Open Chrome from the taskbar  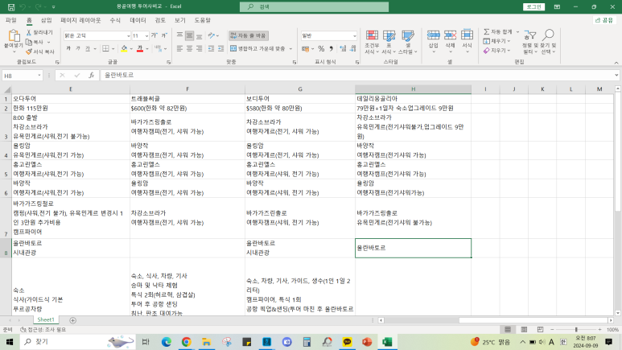(x=186, y=342)
